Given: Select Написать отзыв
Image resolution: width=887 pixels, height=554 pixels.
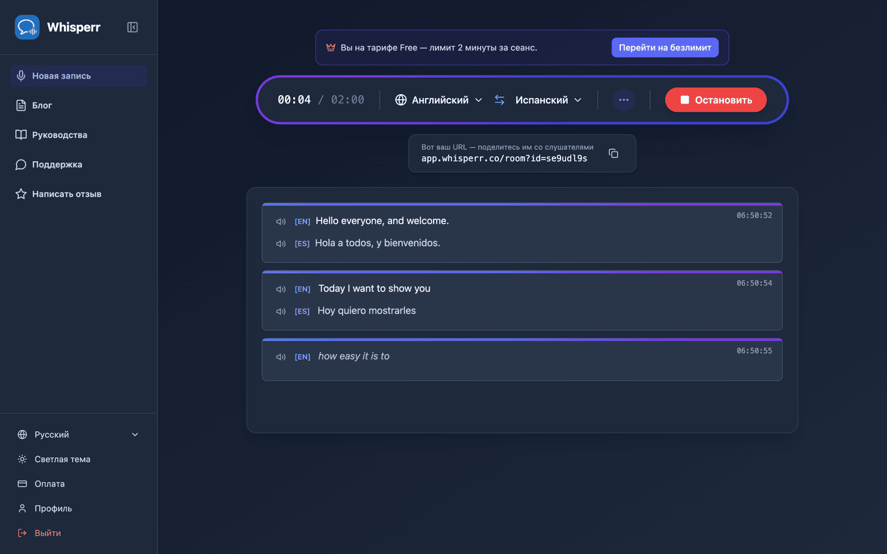Looking at the screenshot, I should 78,194.
